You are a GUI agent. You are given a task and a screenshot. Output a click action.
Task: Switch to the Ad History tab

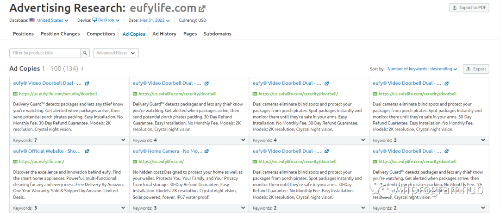pyautogui.click(x=164, y=34)
